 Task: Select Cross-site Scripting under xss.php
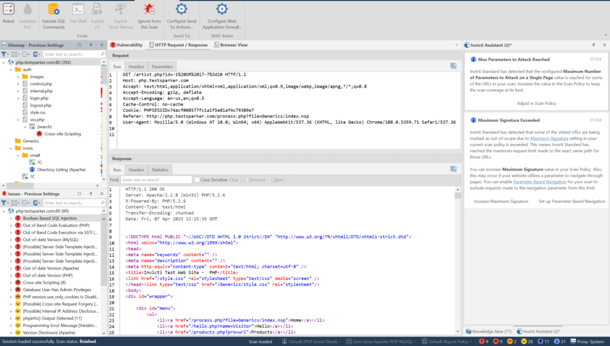(x=62, y=134)
